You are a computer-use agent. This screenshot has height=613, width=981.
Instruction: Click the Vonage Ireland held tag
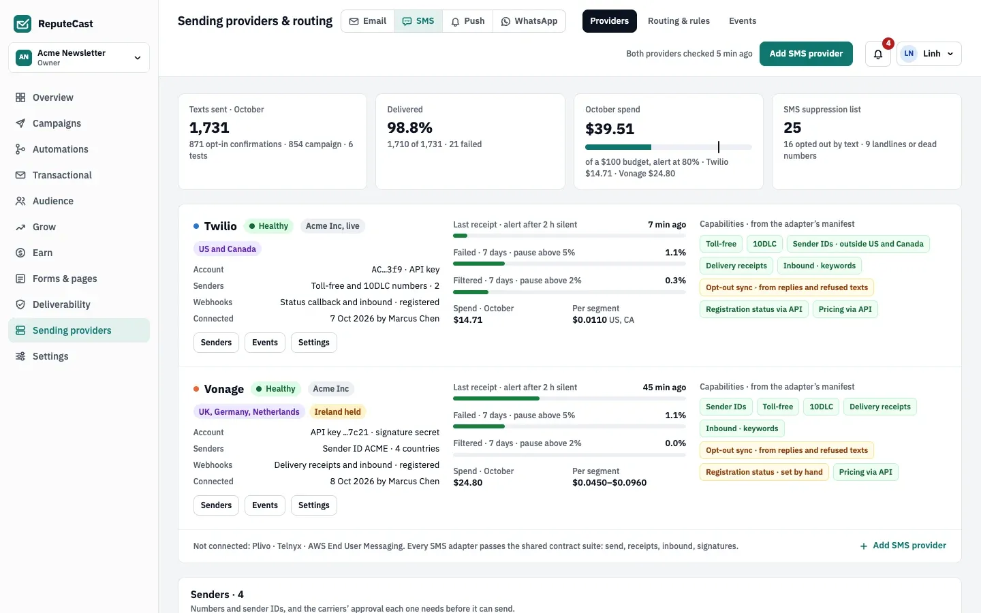338,412
